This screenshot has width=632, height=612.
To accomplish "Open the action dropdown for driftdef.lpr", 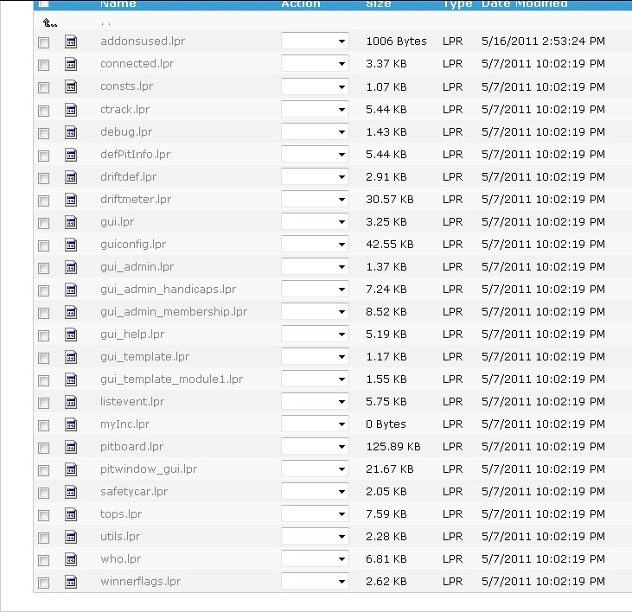I will click(315, 177).
